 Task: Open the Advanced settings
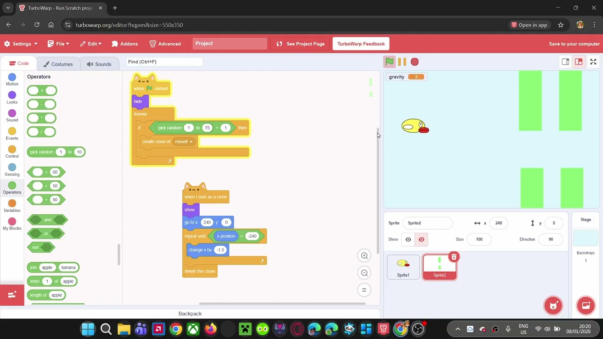tap(165, 44)
